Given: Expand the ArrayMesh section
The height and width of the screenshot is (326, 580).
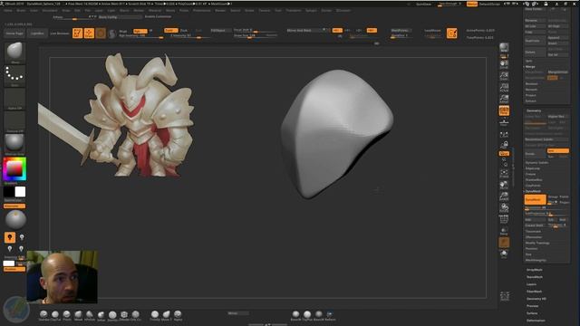Looking at the screenshot, I should point(535,270).
